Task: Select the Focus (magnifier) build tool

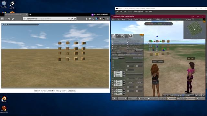Action: (x=113, y=36)
